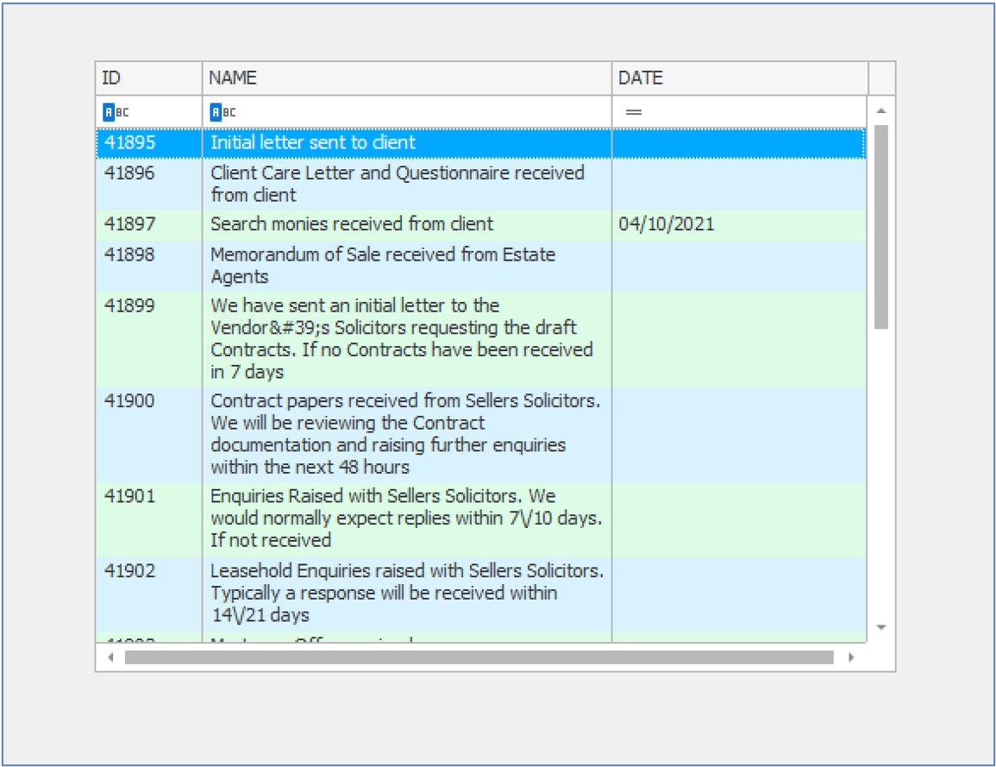Click the horizontal scrollbar thumb
Screen dimensions: 996x767
[479, 657]
